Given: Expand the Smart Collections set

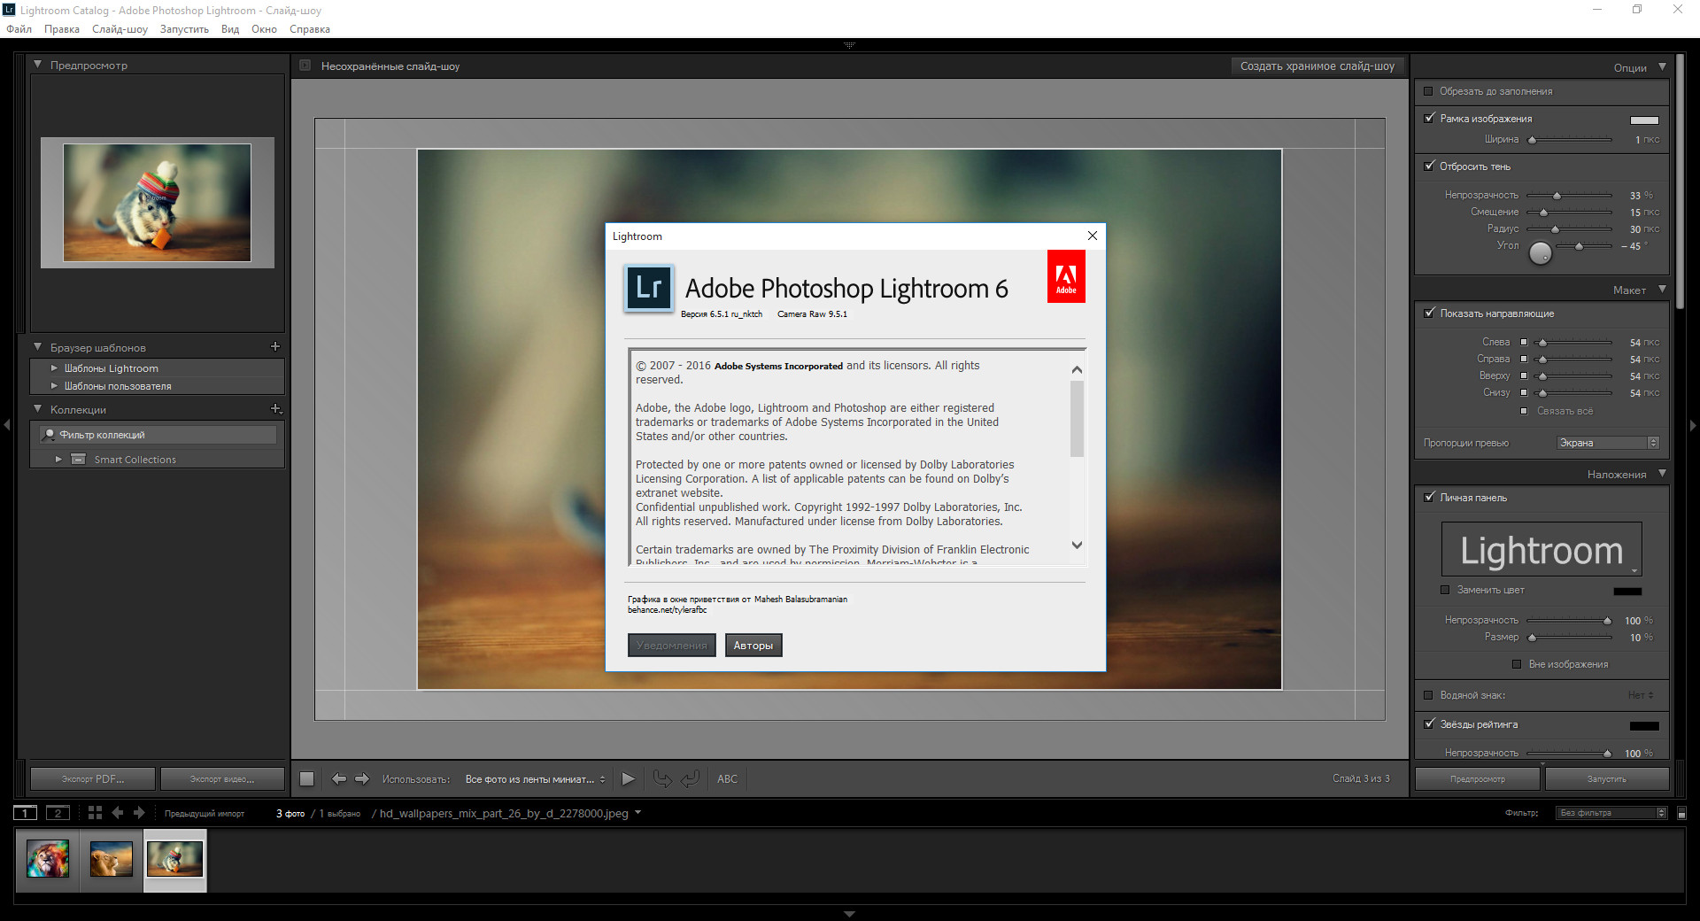Looking at the screenshot, I should (58, 460).
